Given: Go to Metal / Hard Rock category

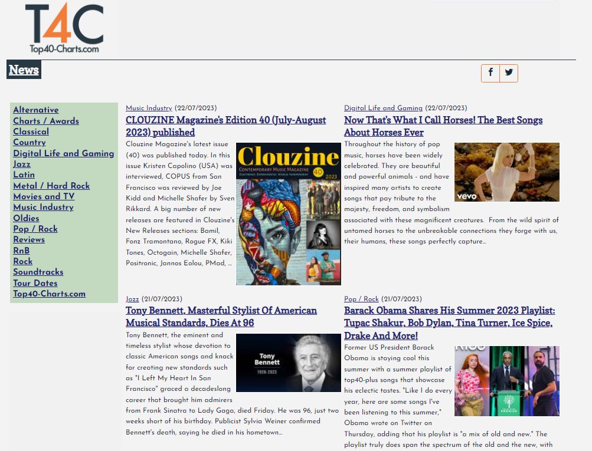Looking at the screenshot, I should (51, 186).
